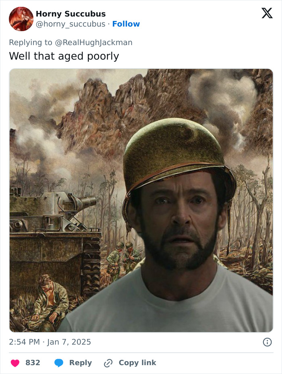View the 832 likes count

click(33, 363)
